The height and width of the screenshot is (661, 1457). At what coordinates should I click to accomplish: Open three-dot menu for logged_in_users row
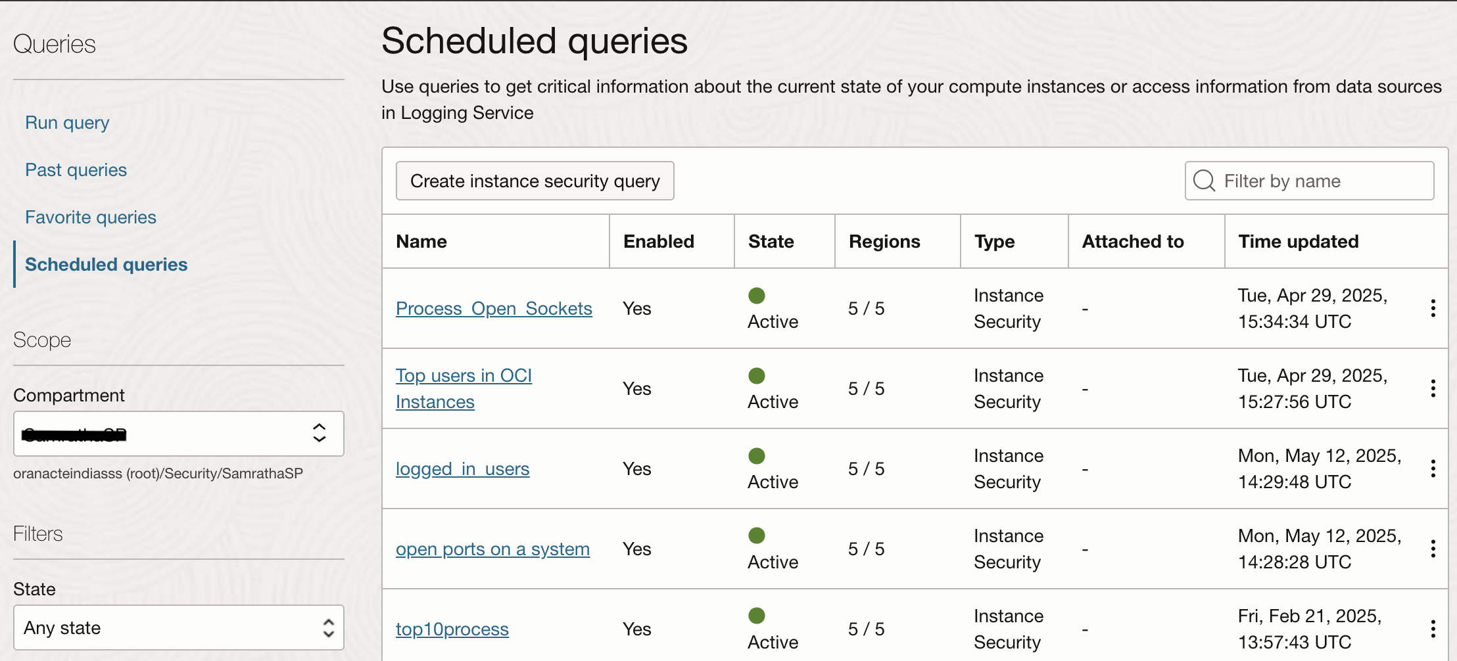point(1433,468)
